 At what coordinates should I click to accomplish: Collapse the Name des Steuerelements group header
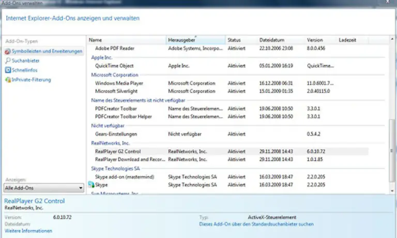(138, 100)
